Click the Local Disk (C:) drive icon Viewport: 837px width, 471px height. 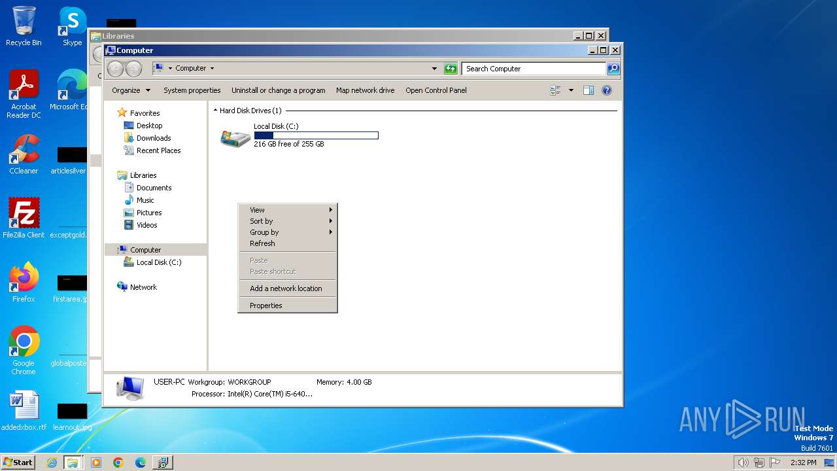[235, 138]
